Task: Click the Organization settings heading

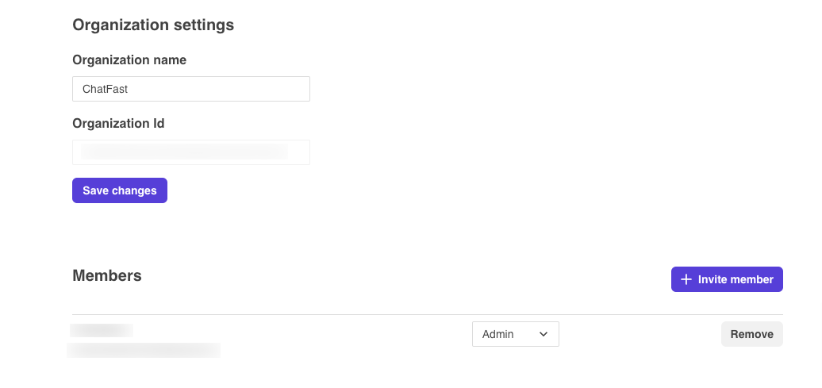Action: 153,25
